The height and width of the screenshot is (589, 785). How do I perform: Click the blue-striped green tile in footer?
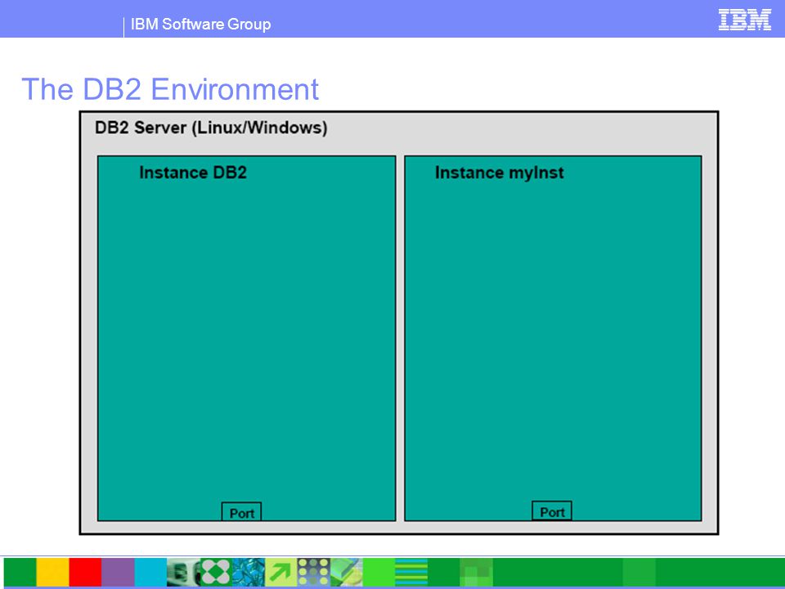tap(411, 572)
